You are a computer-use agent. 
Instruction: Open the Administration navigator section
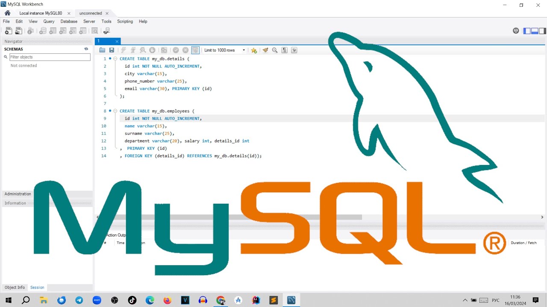[x=18, y=194]
